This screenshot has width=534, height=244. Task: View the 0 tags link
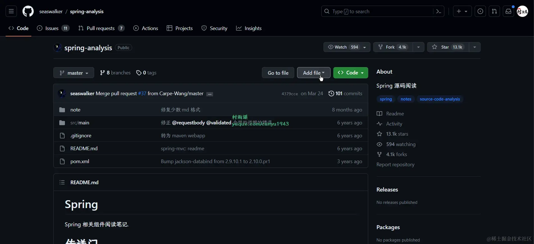(x=146, y=73)
